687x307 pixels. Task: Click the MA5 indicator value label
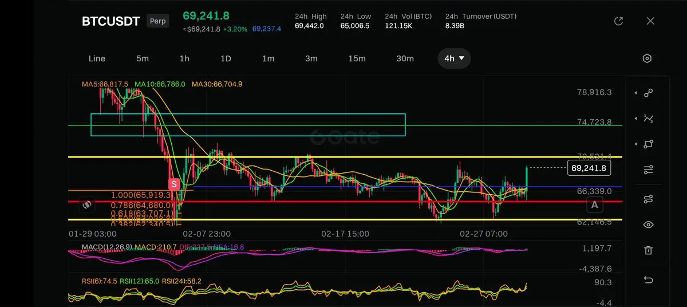(x=105, y=84)
